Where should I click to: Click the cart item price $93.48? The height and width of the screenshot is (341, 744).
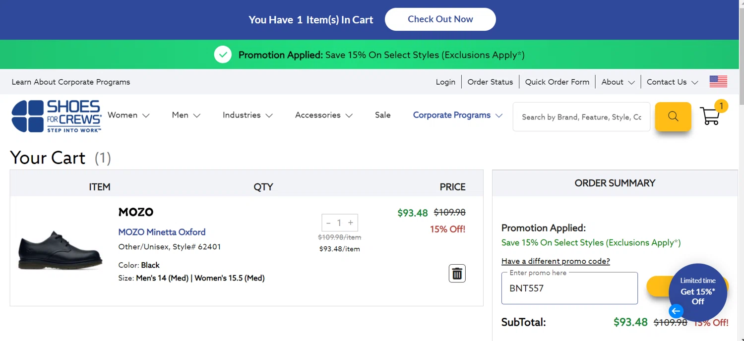click(x=413, y=213)
